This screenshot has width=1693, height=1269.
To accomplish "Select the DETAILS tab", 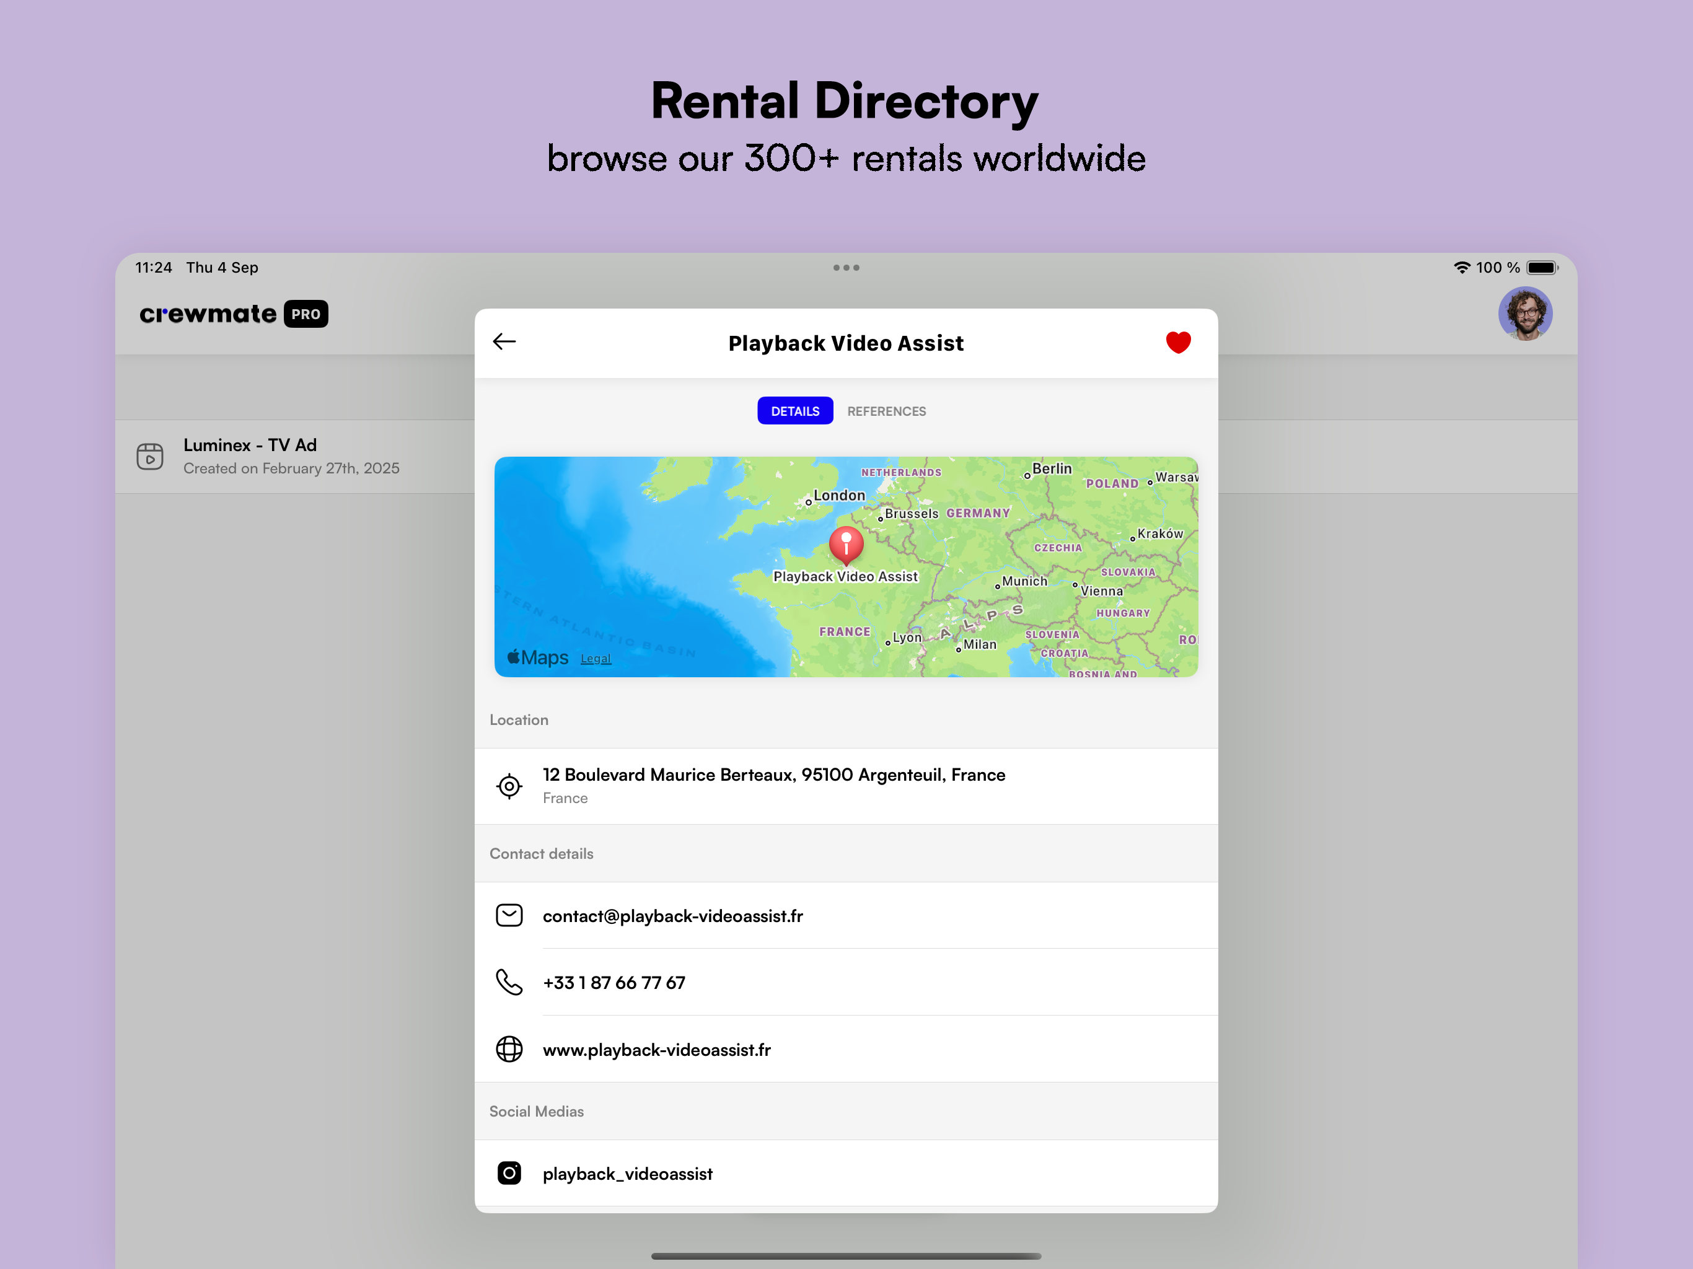I will (795, 411).
